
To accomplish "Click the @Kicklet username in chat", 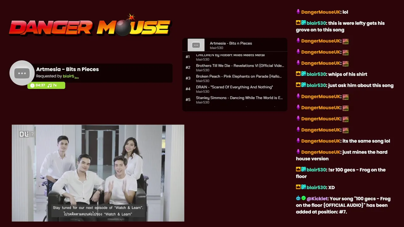I will click(317, 199).
